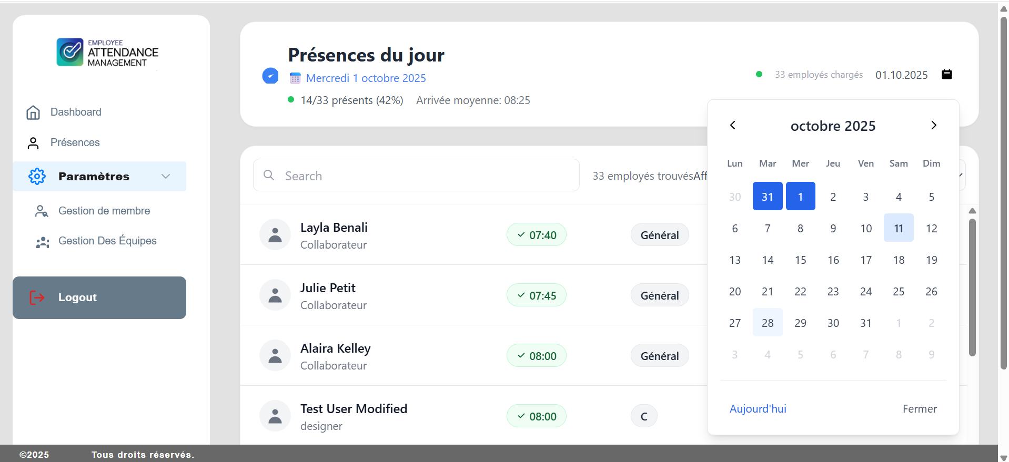Click the Présences person icon
Viewport: 1009px width, 462px height.
(33, 143)
